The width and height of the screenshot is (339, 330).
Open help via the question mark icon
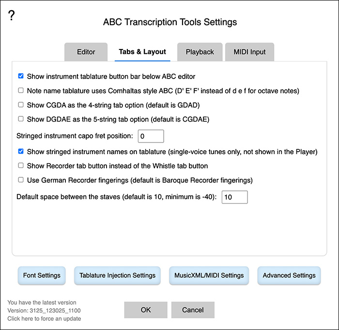[12, 16]
